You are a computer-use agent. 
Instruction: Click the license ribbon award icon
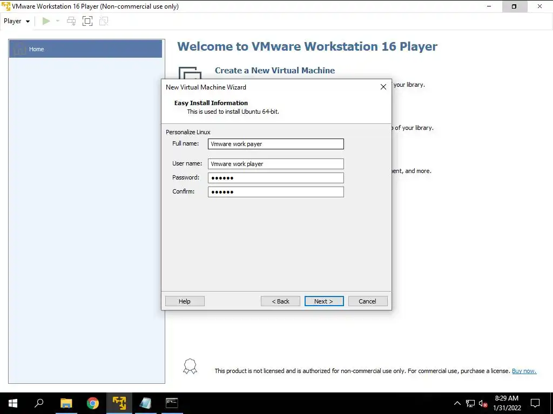[190, 366]
